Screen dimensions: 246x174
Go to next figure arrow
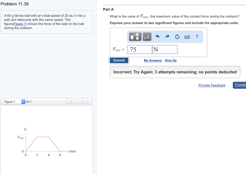(x=83, y=101)
